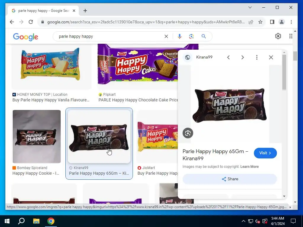The image size is (303, 227).
Task: Share the Parle Happy Happy image
Action: pyautogui.click(x=230, y=179)
